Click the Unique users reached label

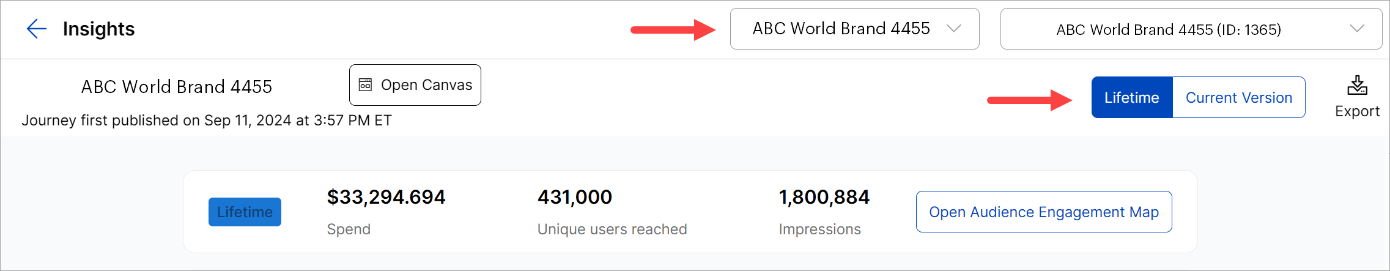[612, 229]
